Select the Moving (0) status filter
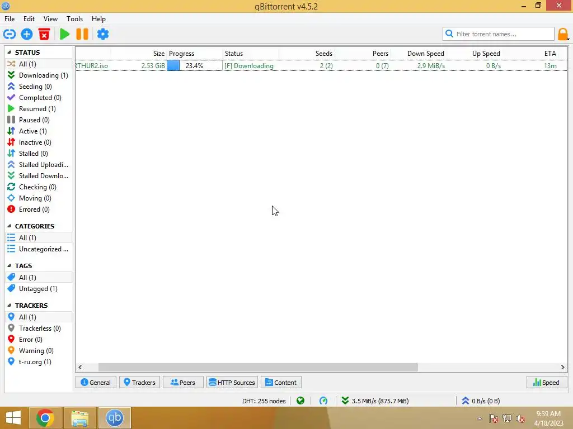This screenshot has width=573, height=429. [39, 198]
